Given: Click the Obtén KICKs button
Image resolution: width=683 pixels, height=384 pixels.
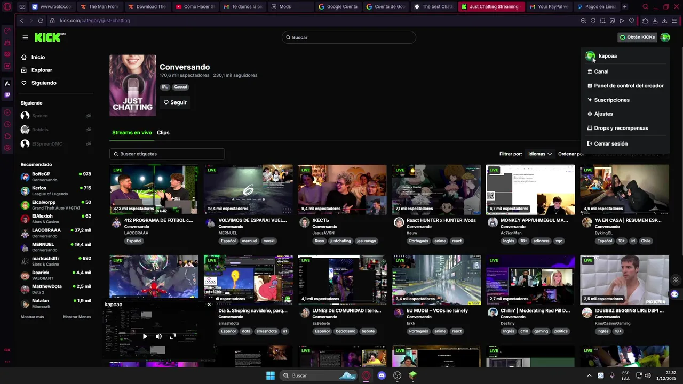Looking at the screenshot, I should click(x=637, y=37).
